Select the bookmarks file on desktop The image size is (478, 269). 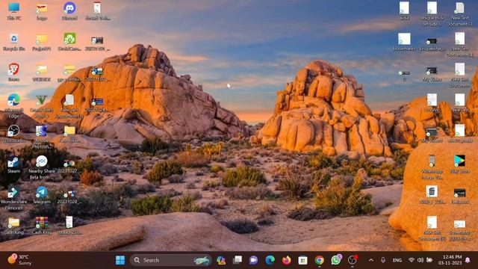pos(404,42)
